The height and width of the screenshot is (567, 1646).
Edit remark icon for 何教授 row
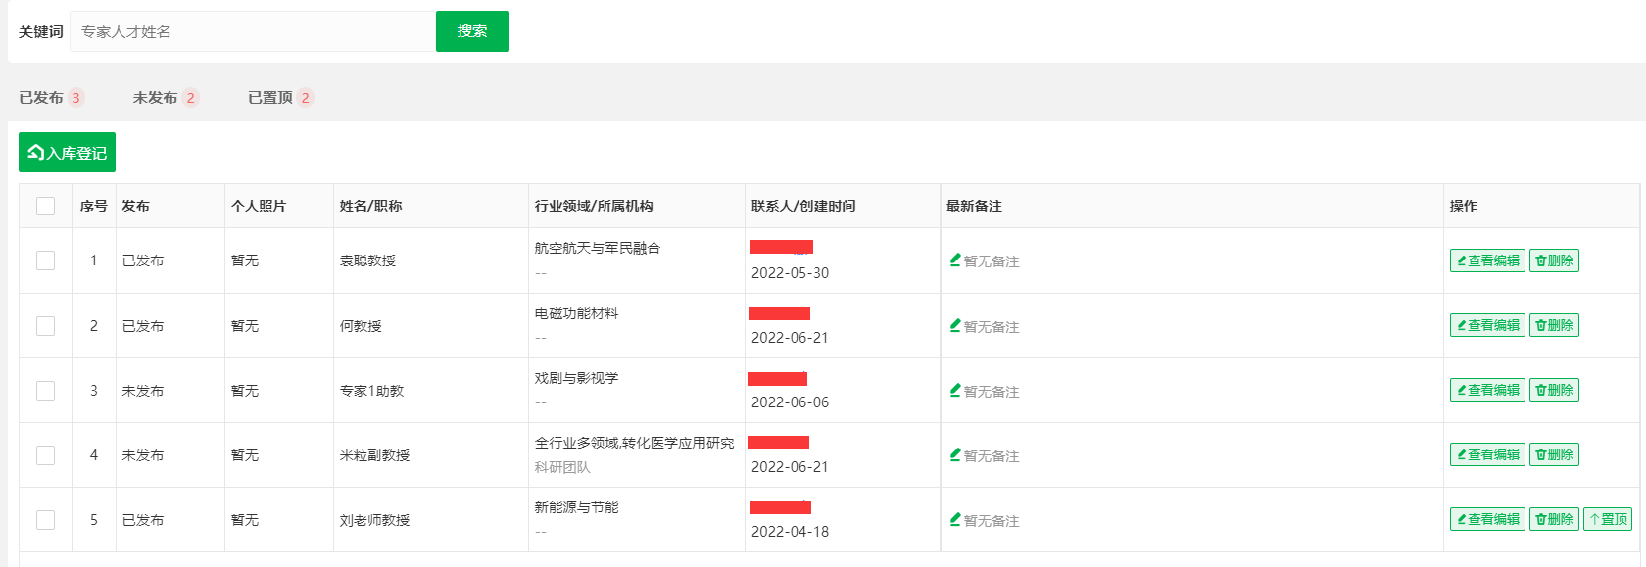pyautogui.click(x=955, y=325)
